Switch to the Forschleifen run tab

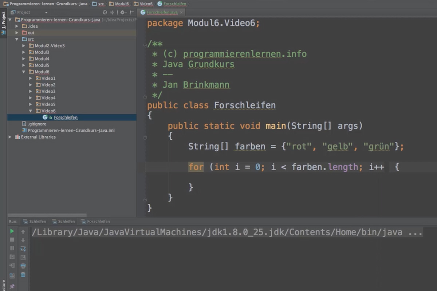click(x=95, y=221)
